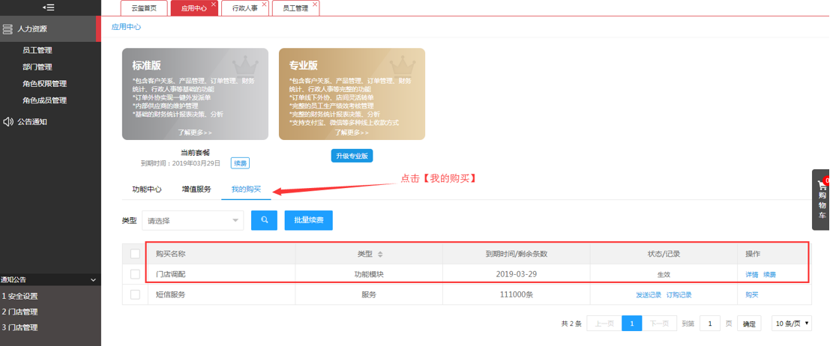Collapse the 通知公告 panel chevron
The height and width of the screenshot is (346, 833).
(x=93, y=279)
